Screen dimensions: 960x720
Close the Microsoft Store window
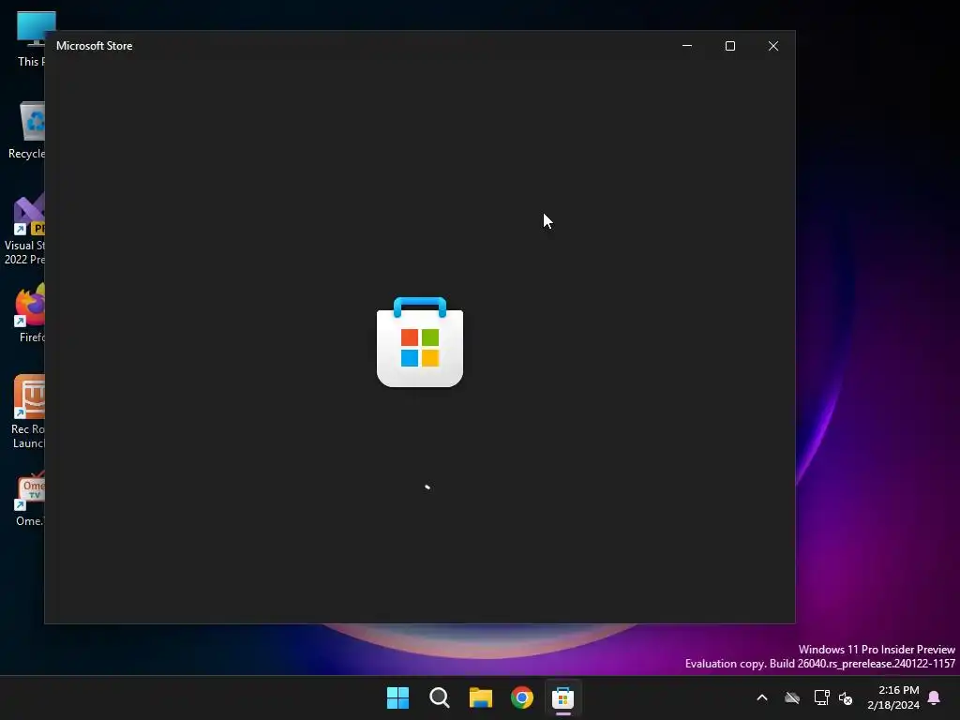pyautogui.click(x=773, y=46)
